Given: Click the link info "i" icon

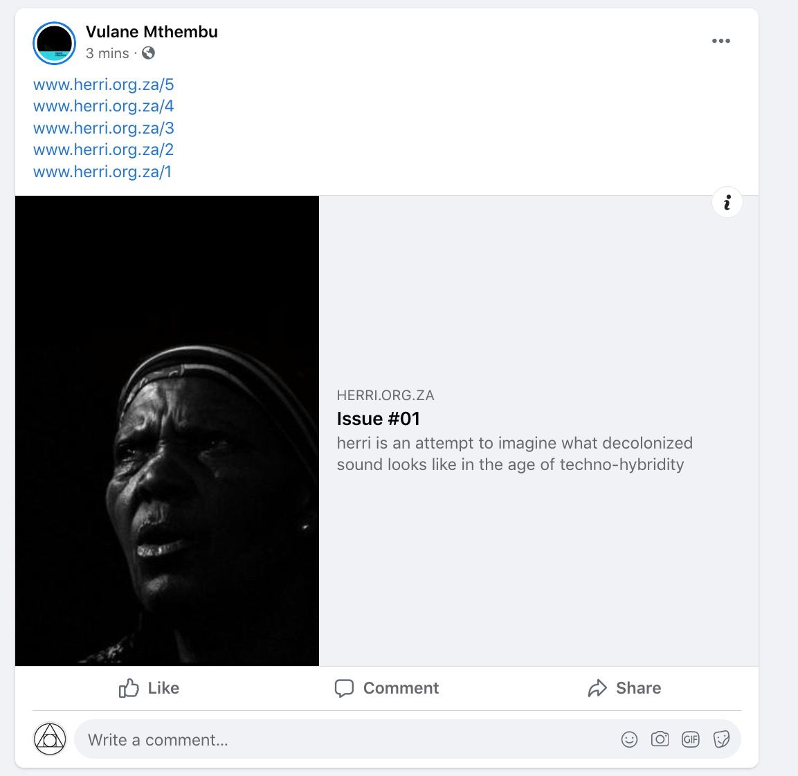Looking at the screenshot, I should pos(727,203).
